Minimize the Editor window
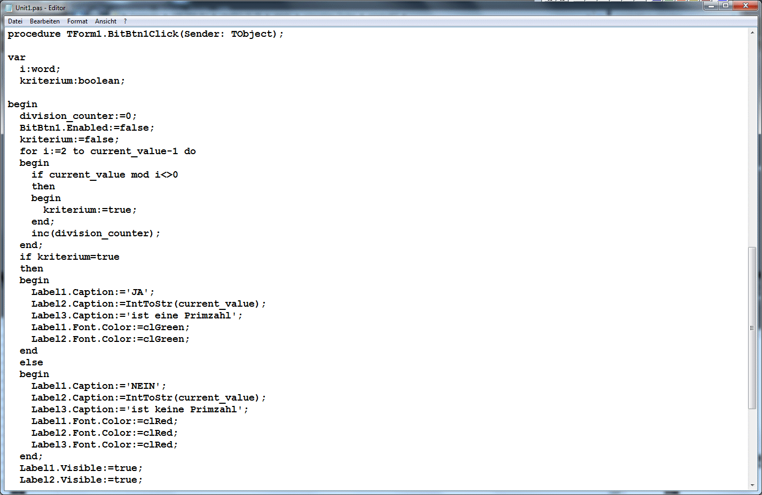Image resolution: width=762 pixels, height=495 pixels. (711, 6)
